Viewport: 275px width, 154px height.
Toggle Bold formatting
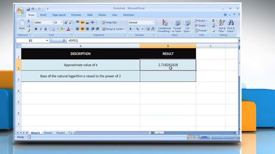click(x=36, y=29)
